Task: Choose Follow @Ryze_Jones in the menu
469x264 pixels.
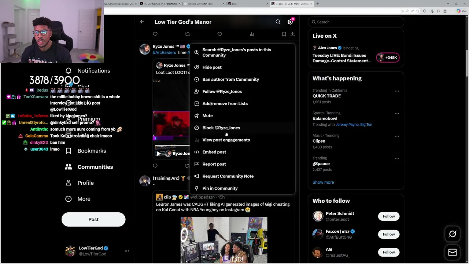Action: point(242,91)
